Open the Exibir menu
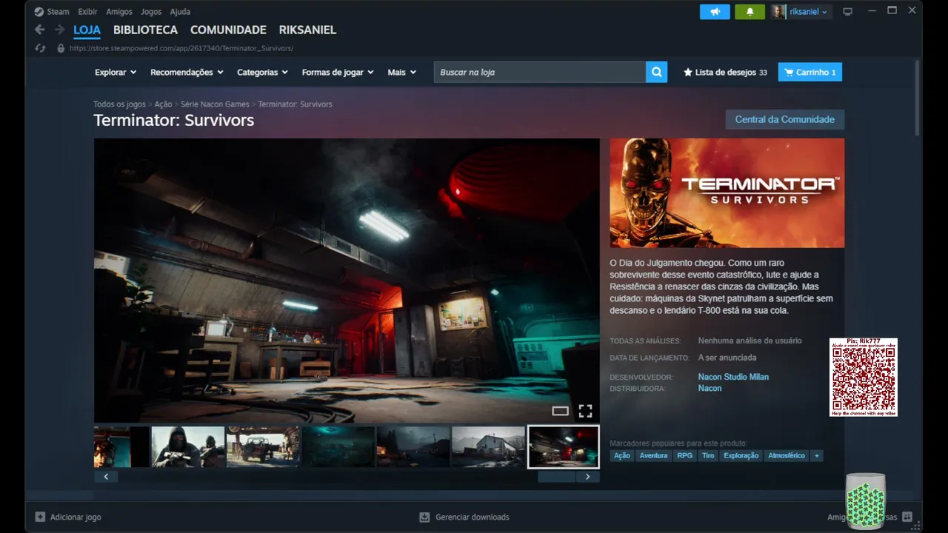Viewport: 948px width, 533px height. [87, 12]
